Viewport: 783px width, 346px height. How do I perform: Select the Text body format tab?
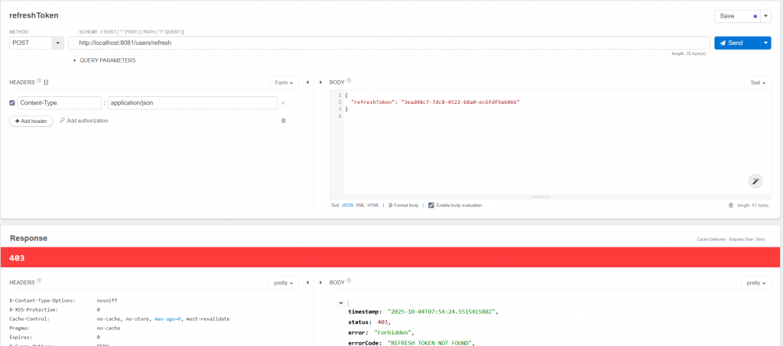point(335,205)
